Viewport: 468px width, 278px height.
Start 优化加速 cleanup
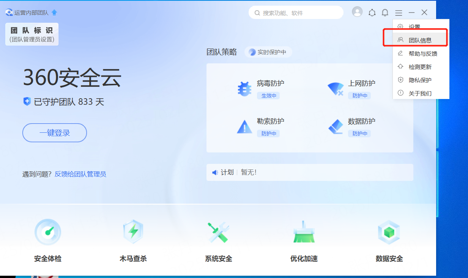(304, 240)
